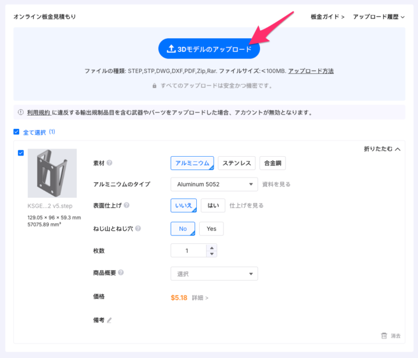Image resolution: width=418 pixels, height=358 pixels.
Task: Click help icon next to 素材
Action: [109, 163]
